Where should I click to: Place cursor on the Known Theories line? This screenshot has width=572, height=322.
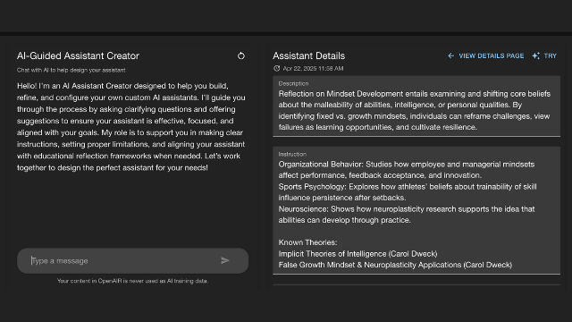tap(307, 242)
